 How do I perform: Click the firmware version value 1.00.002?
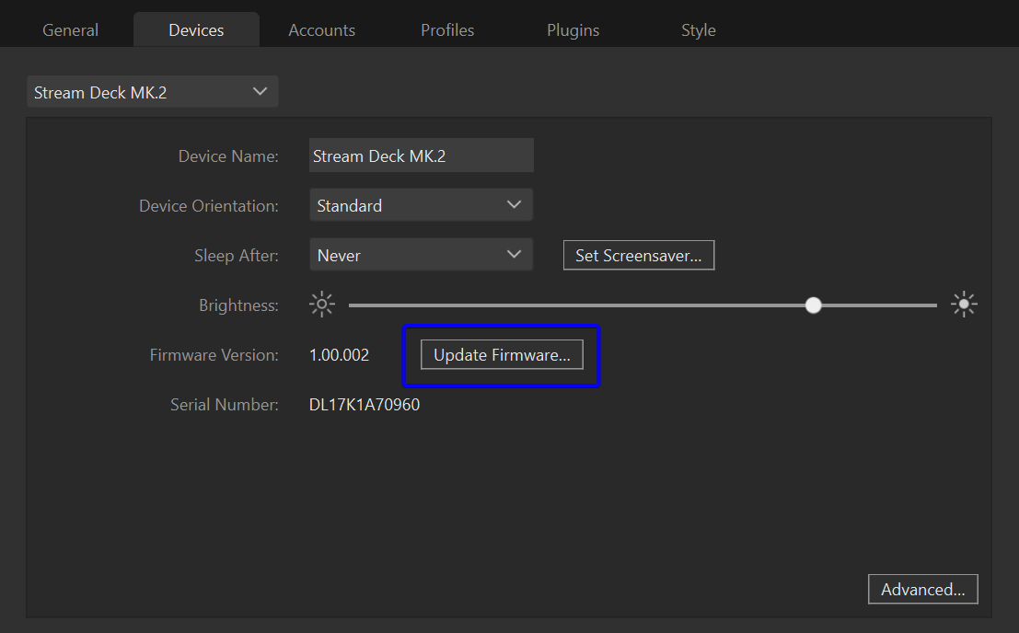(340, 355)
